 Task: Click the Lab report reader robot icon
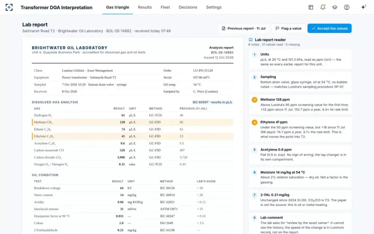251,40
